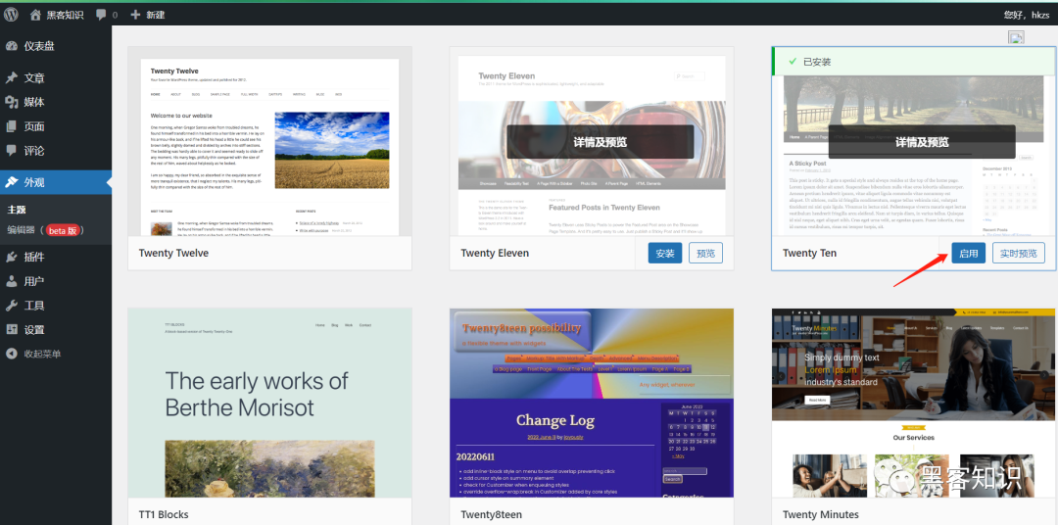Click the 已安装 notice on Twenty Ten

tap(914, 62)
